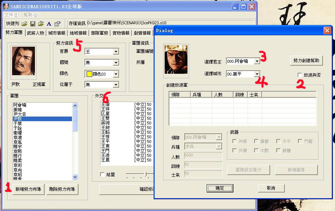Click the 新增勢力向導 button
This screenshot has height=211, width=335.
(x=29, y=189)
